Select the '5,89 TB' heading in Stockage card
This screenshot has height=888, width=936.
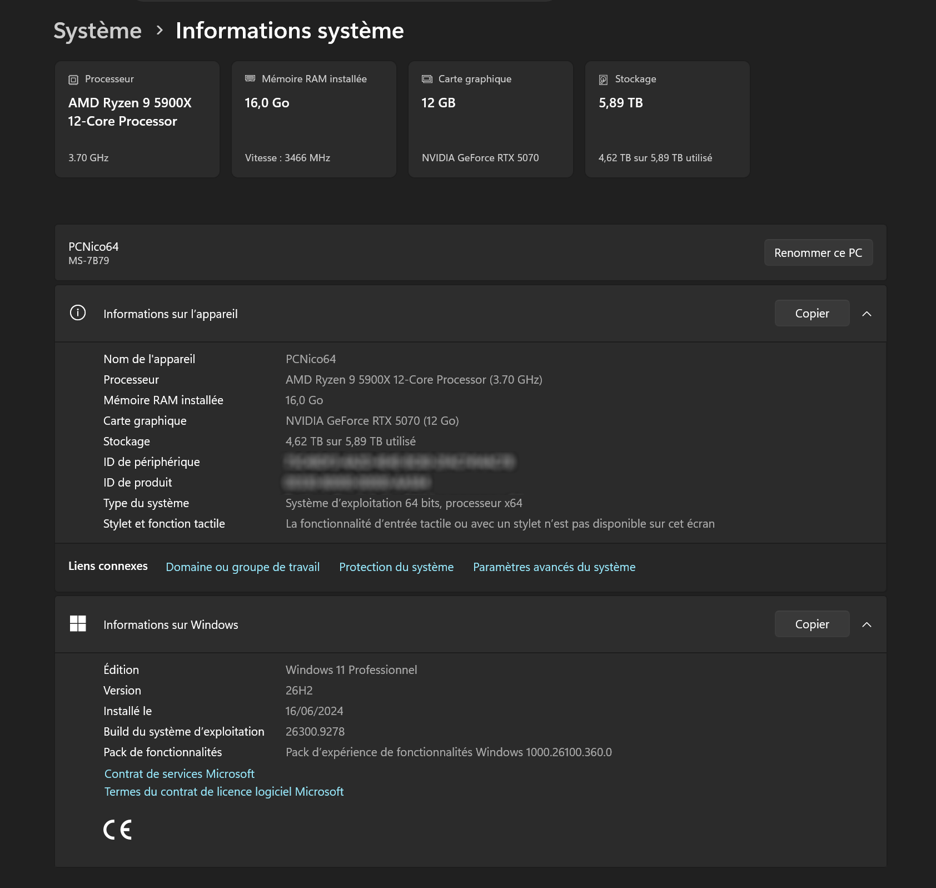pyautogui.click(x=621, y=103)
